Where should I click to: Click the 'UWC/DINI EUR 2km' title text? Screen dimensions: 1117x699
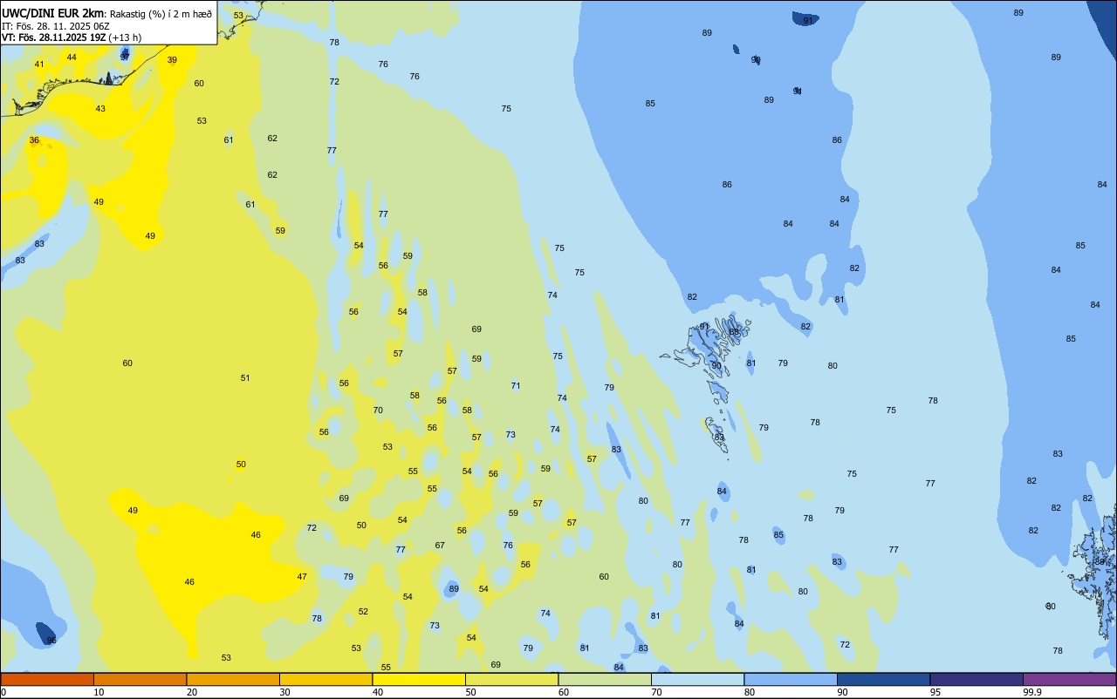click(51, 13)
